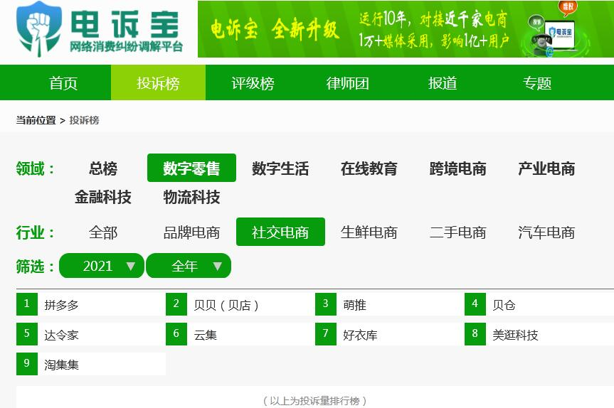Click the telephone graphic in banner
This screenshot has height=408, width=614.
point(542,45)
